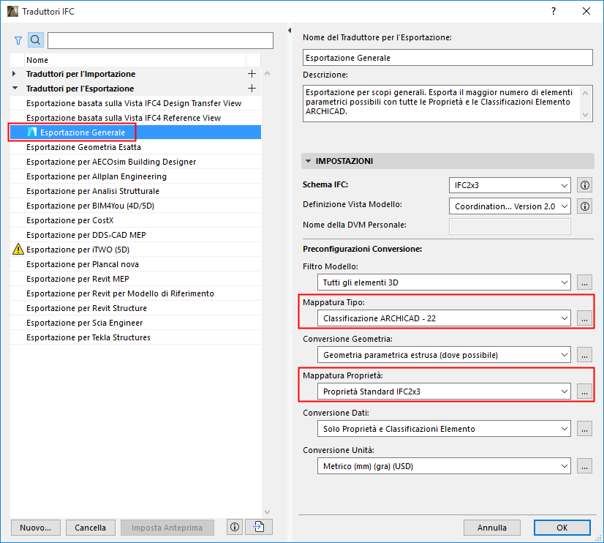Select Esportazione per iTWO (5D)

coord(135,250)
